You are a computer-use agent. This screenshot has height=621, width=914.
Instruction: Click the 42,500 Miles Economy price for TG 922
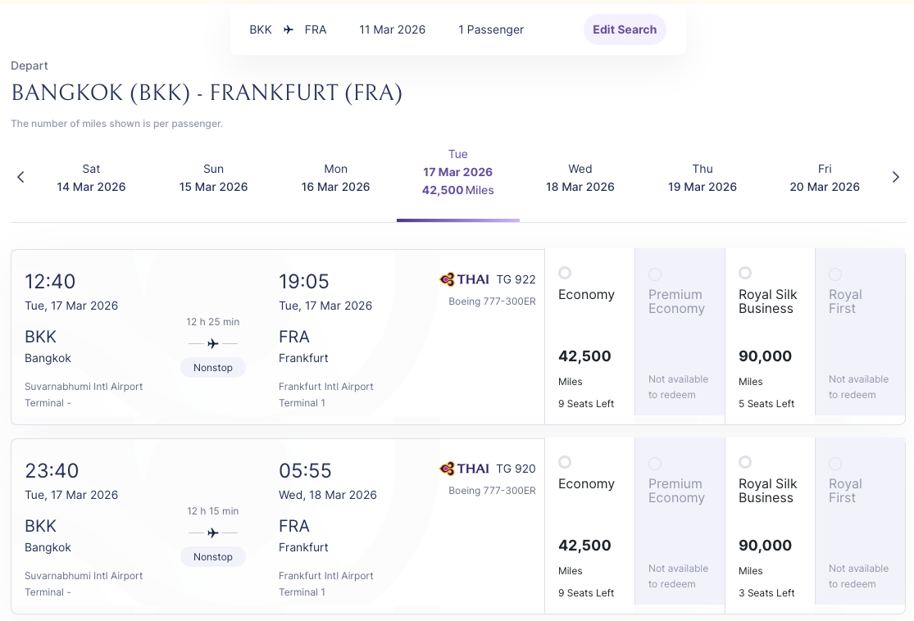[x=584, y=367]
